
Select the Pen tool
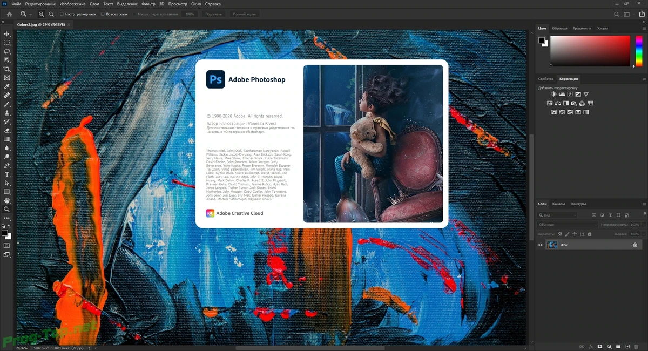click(x=7, y=165)
